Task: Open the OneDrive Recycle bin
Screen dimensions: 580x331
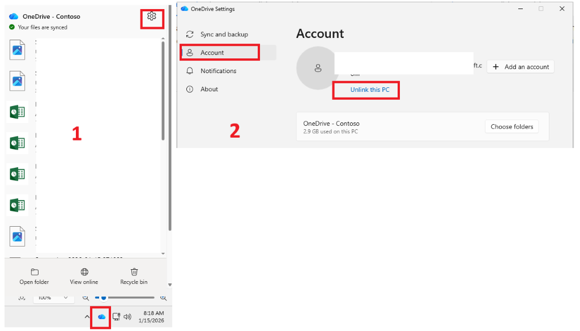Action: coord(134,277)
